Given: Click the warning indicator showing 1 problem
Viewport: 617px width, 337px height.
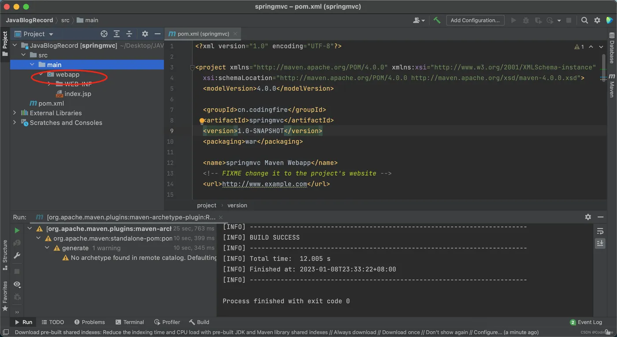Looking at the screenshot, I should pos(579,47).
